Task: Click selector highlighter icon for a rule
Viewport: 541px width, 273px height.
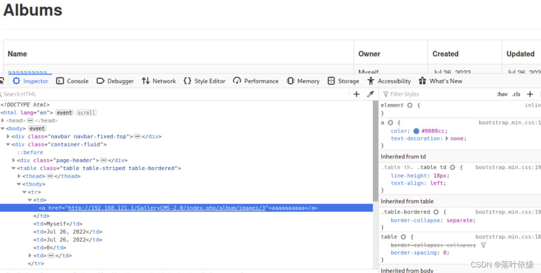Action: [390, 123]
